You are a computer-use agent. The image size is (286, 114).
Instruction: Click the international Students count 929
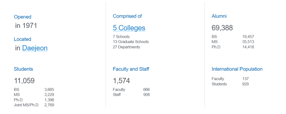point(245,84)
